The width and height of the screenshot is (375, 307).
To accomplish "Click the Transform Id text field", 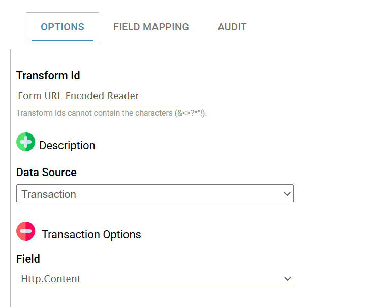I will pyautogui.click(x=97, y=96).
